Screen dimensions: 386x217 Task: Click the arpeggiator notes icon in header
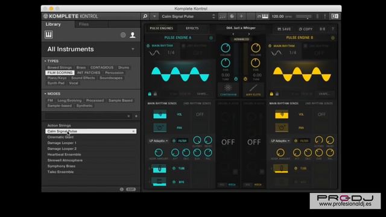[x=223, y=16]
